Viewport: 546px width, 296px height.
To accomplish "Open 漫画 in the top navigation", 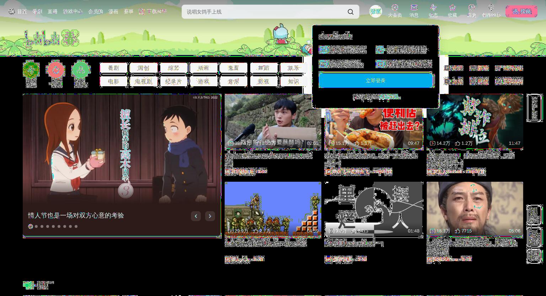I will tap(113, 11).
